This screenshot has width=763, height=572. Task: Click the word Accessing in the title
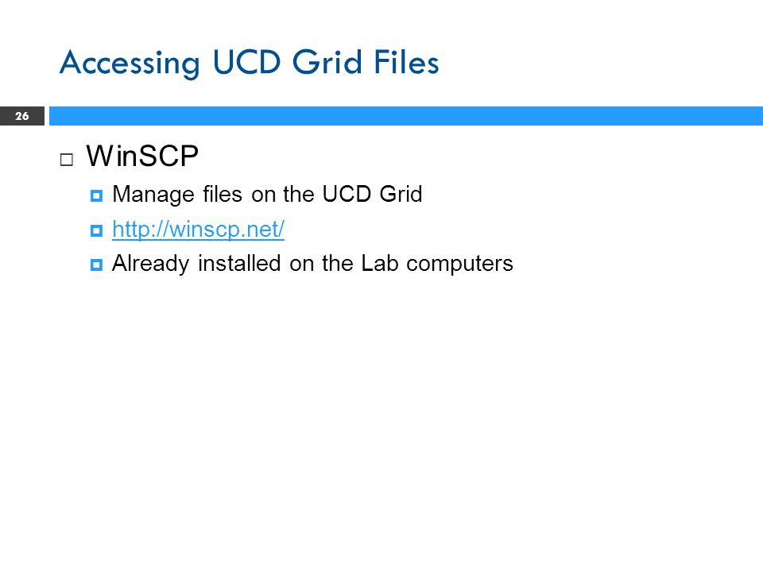coord(130,64)
